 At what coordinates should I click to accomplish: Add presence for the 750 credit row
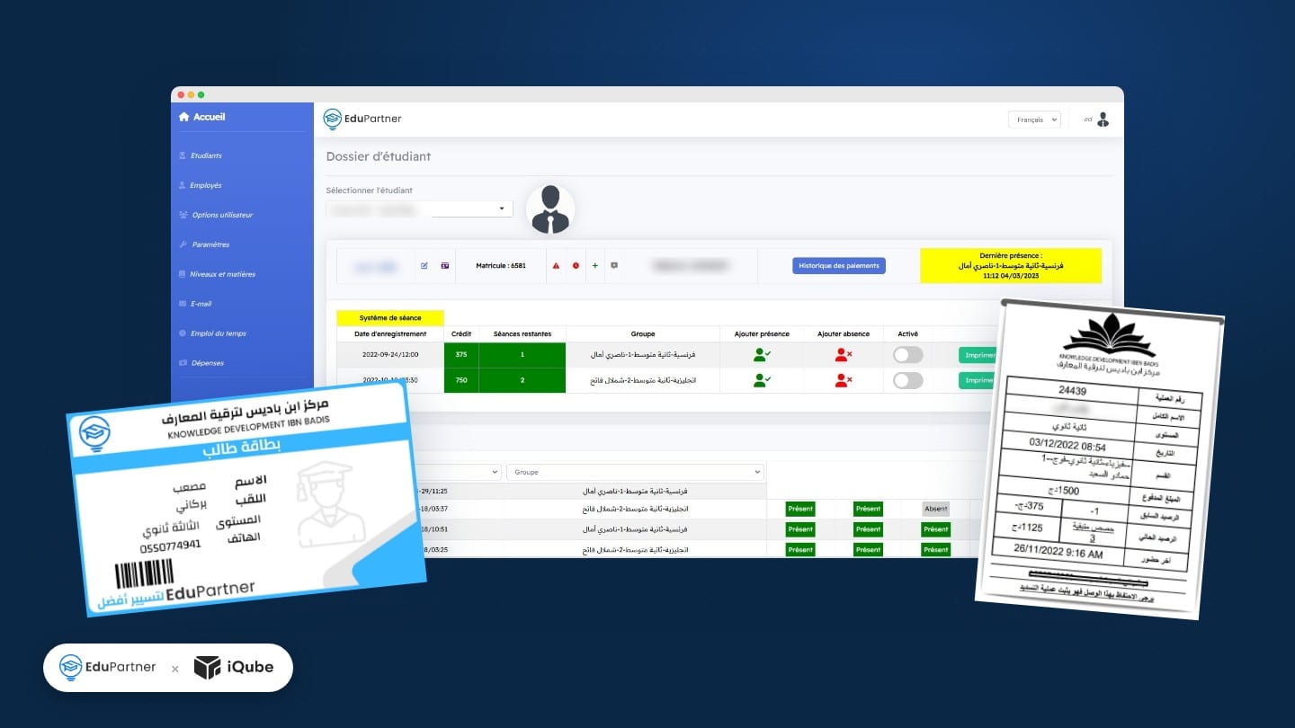coord(762,380)
